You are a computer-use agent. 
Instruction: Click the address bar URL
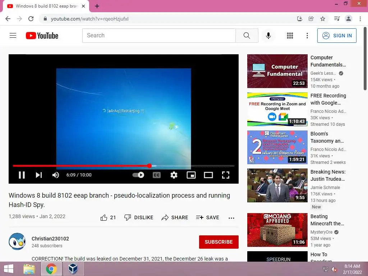(89, 19)
